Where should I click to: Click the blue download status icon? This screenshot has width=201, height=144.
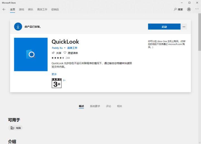click(18, 27)
